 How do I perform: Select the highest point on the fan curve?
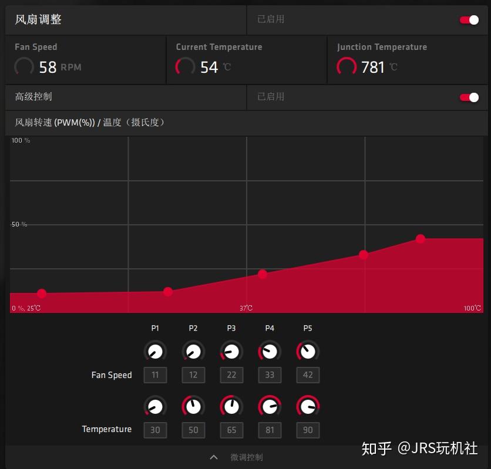421,238
